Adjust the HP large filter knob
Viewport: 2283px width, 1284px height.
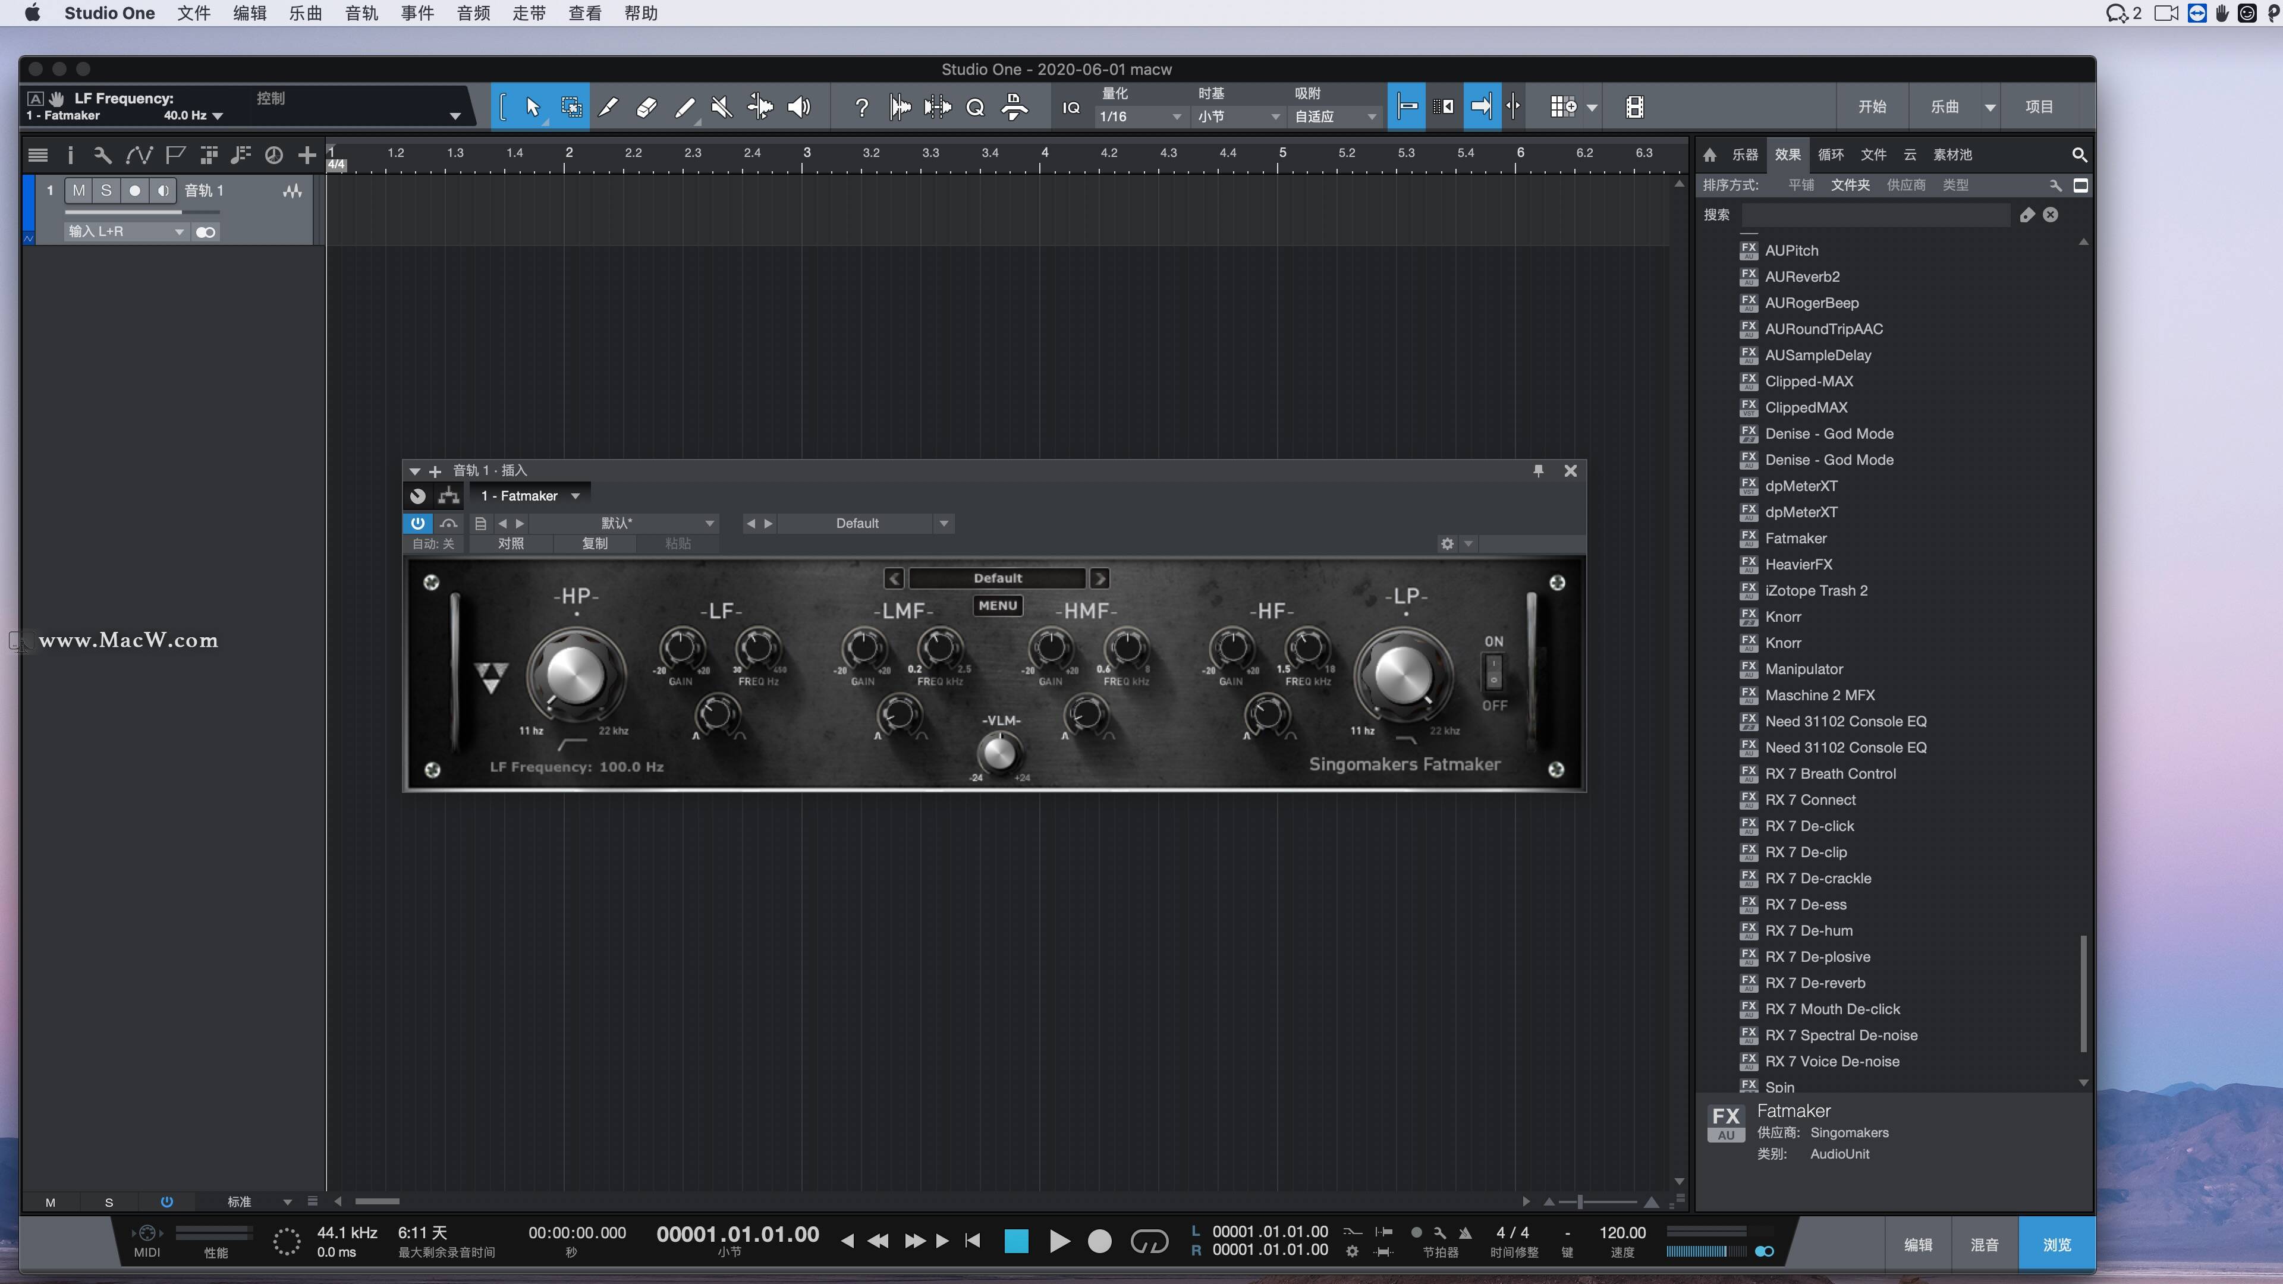pyautogui.click(x=575, y=675)
